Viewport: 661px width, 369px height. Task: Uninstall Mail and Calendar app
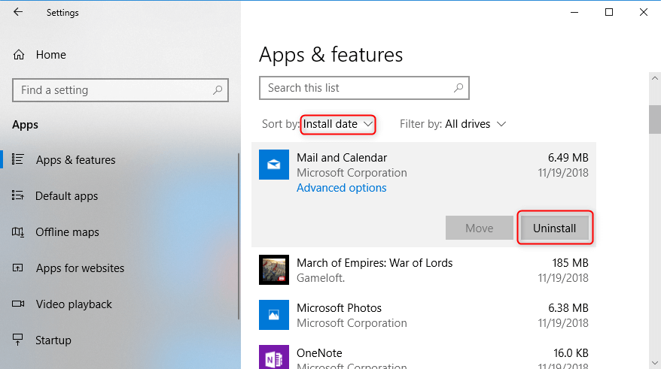(x=554, y=228)
